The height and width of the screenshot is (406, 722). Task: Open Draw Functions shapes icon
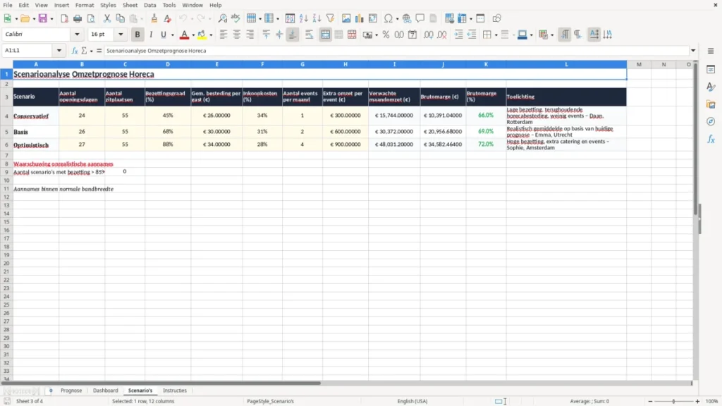click(x=496, y=18)
